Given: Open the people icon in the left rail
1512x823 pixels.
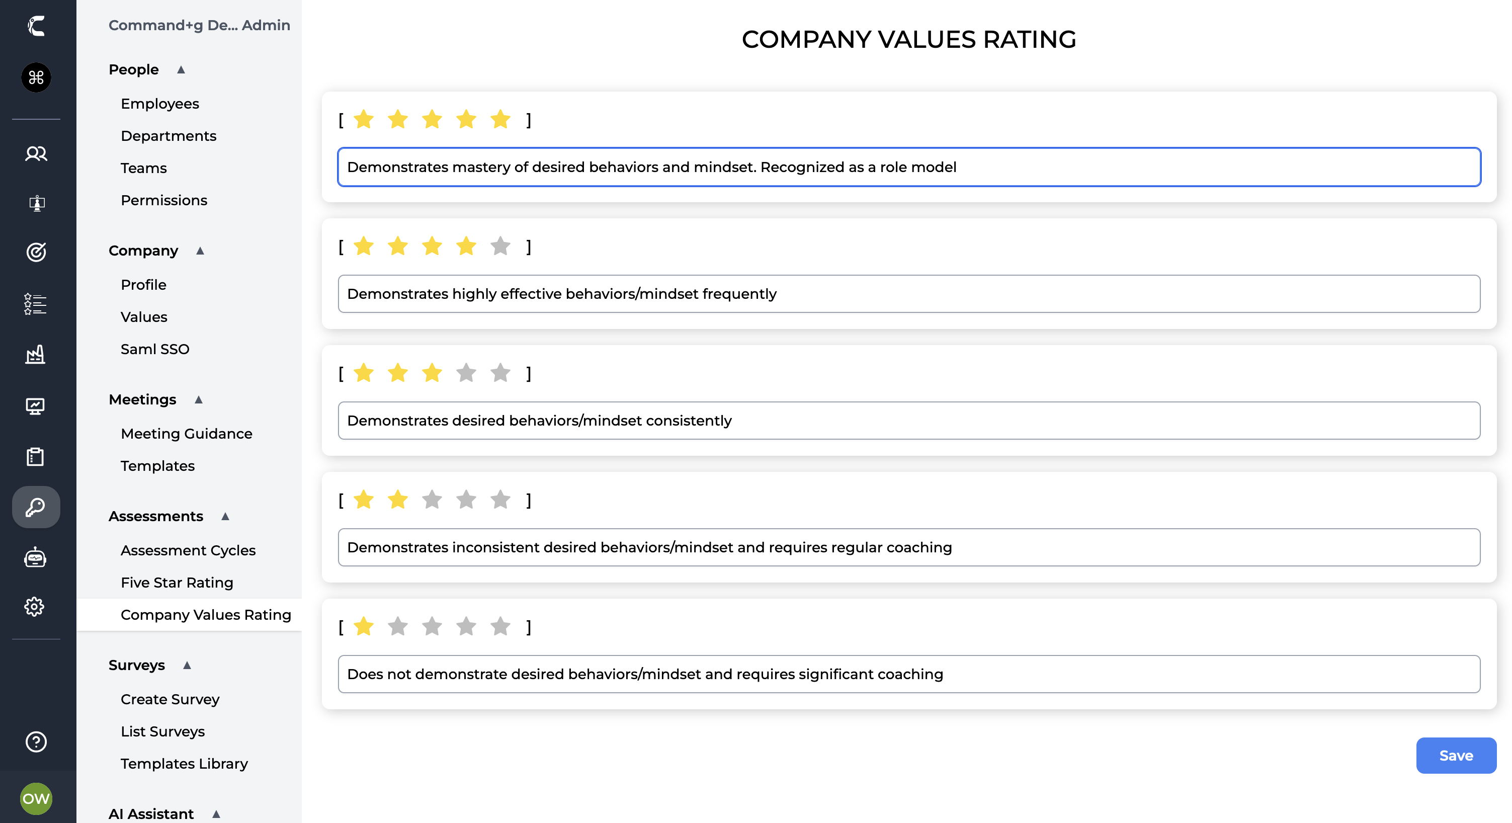Looking at the screenshot, I should tap(36, 154).
